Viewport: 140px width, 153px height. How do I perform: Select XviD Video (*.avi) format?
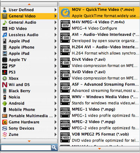99,75
